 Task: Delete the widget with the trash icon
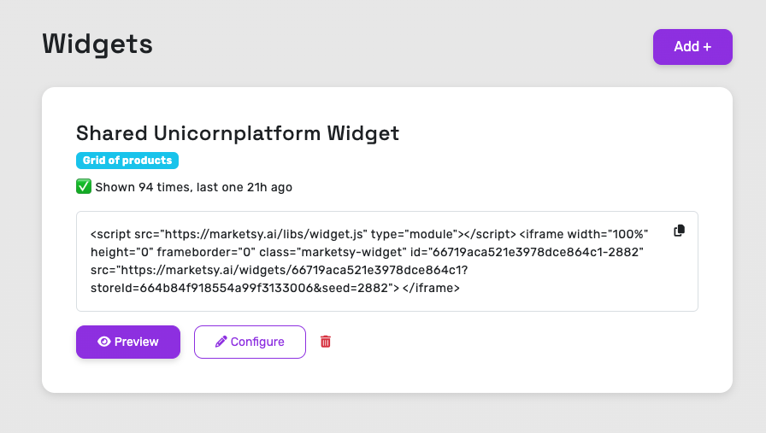tap(326, 342)
